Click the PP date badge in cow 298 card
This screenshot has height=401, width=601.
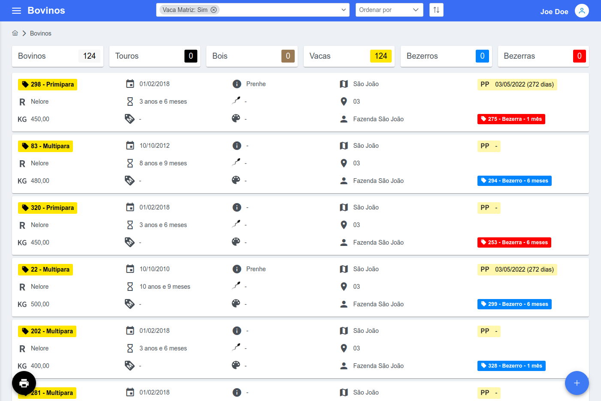(x=517, y=84)
